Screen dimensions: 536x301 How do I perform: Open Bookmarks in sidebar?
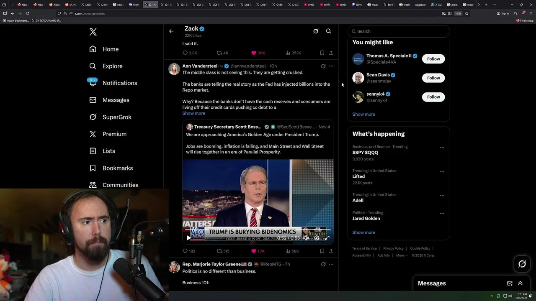pyautogui.click(x=111, y=168)
